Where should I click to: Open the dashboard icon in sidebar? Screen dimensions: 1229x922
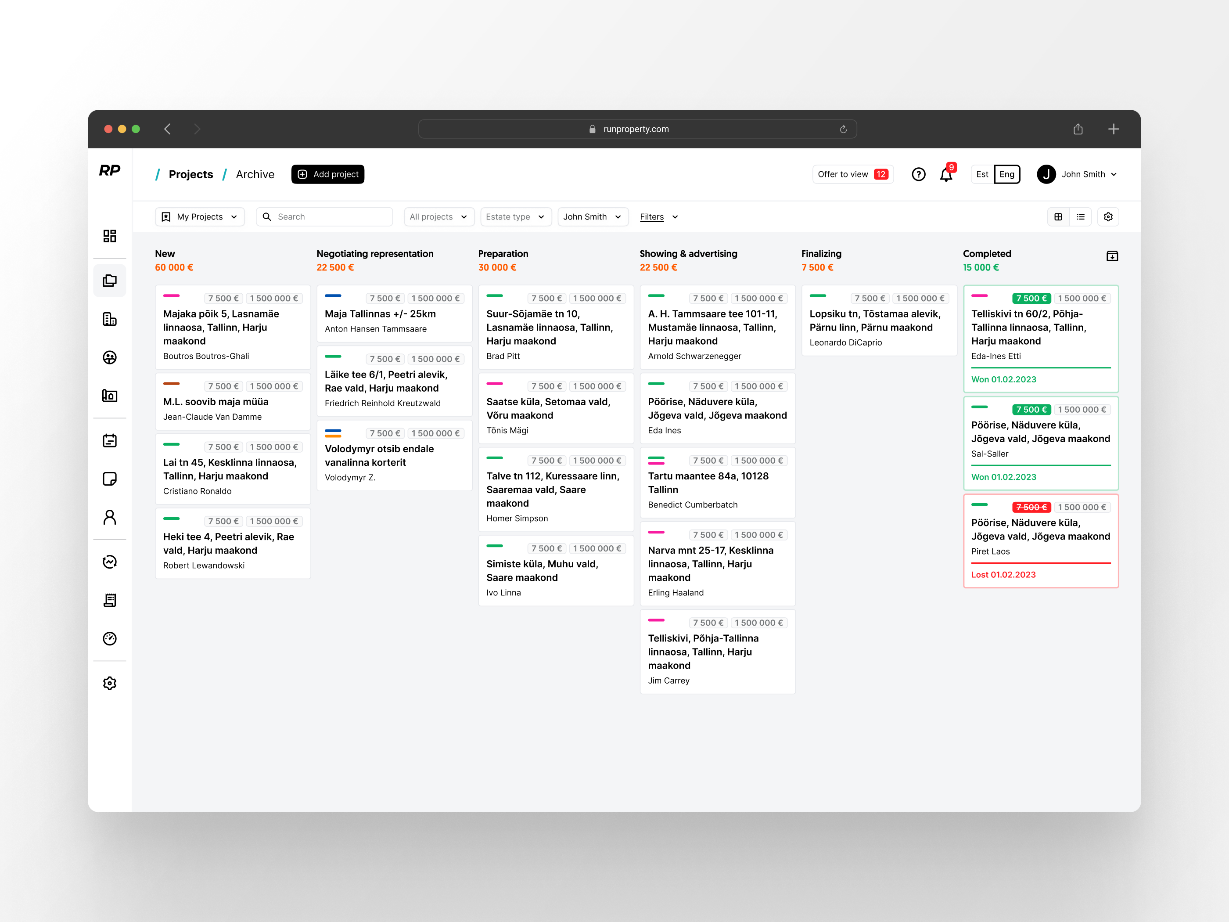tap(109, 236)
